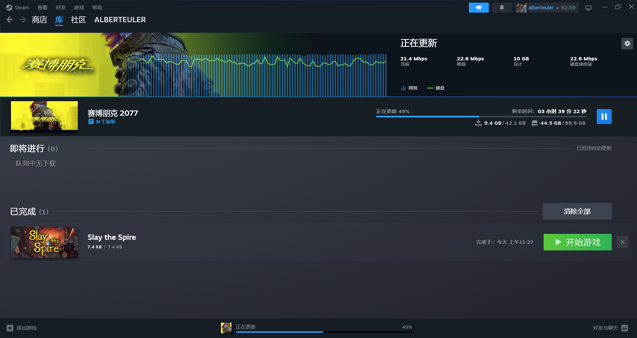Viewport: 637px width, 338px height.
Task: Click the download size arrow icon
Action: pyautogui.click(x=478, y=123)
